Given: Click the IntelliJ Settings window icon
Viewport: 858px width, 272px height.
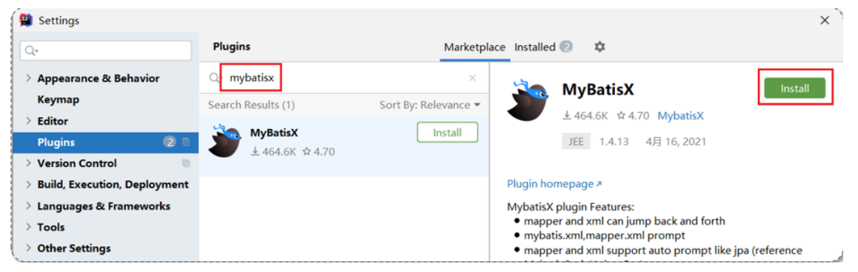Looking at the screenshot, I should (26, 20).
